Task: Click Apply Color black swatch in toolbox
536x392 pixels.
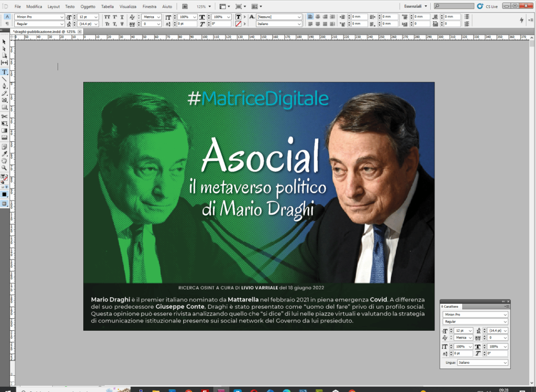Action: (4, 195)
